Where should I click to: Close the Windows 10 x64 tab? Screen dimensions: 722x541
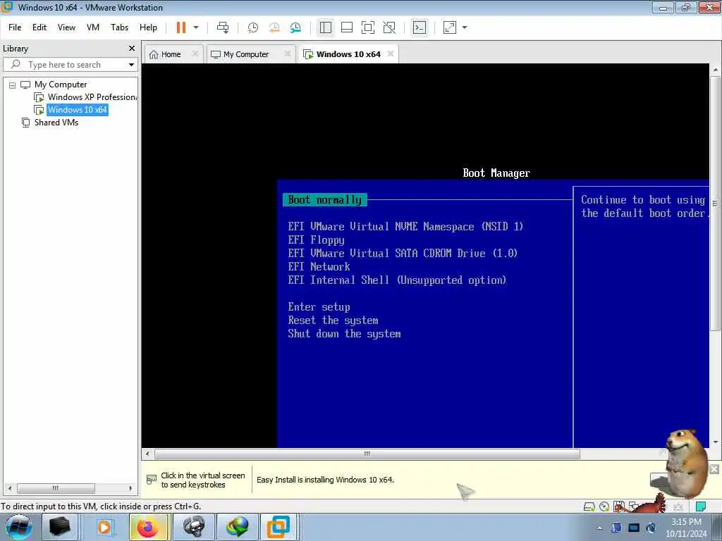pos(391,54)
